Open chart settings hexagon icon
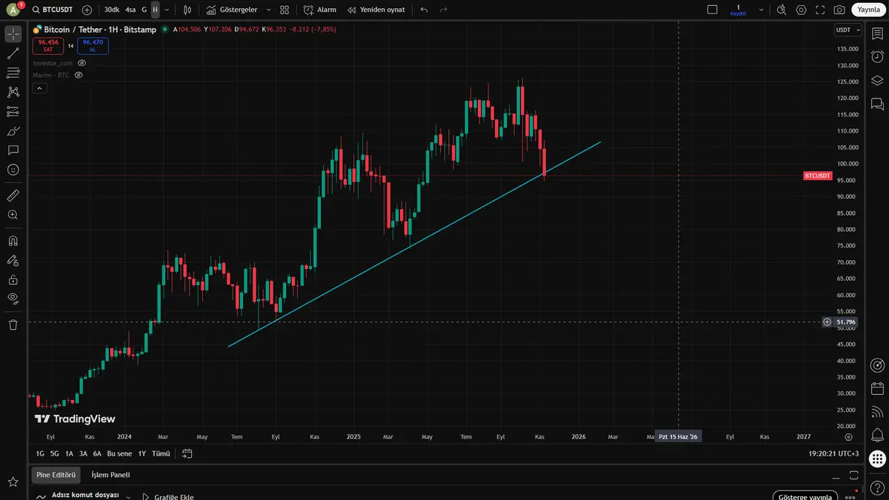Screen dimensions: 889x500 (x=801, y=10)
